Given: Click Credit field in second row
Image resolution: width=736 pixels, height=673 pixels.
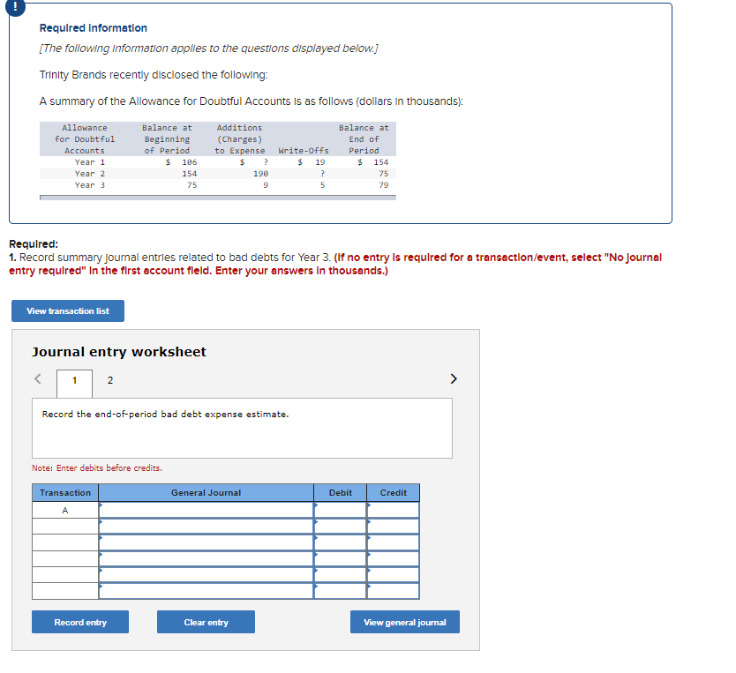Looking at the screenshot, I should 394,527.
